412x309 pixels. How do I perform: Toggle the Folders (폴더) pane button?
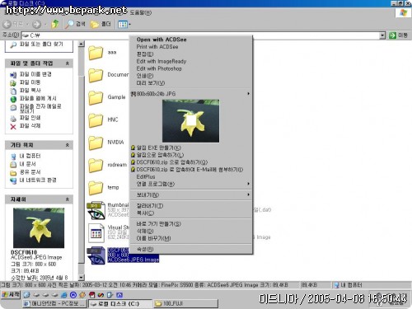click(x=101, y=24)
